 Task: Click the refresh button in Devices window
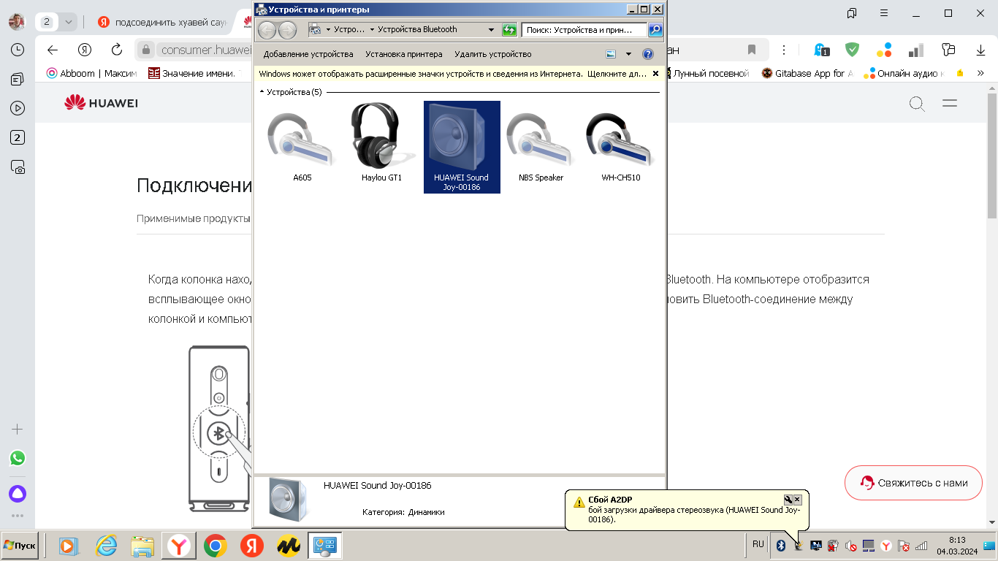509,30
